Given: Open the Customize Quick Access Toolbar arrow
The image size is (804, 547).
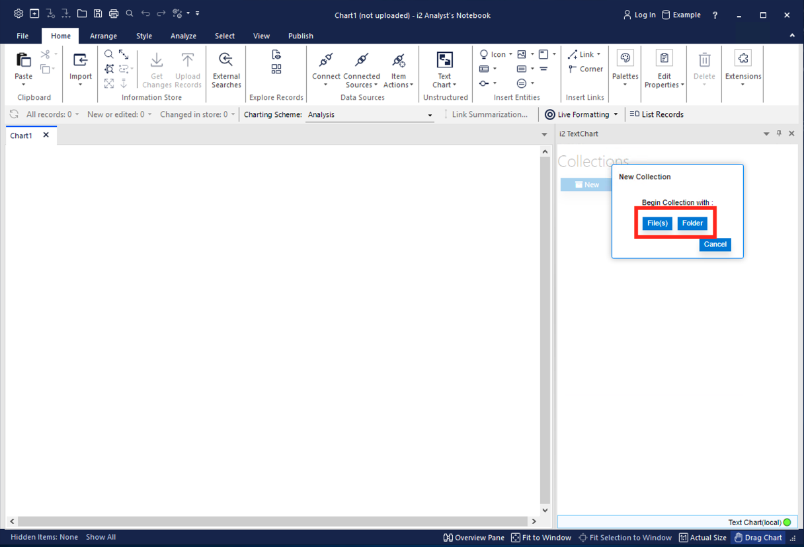Looking at the screenshot, I should tap(197, 13).
